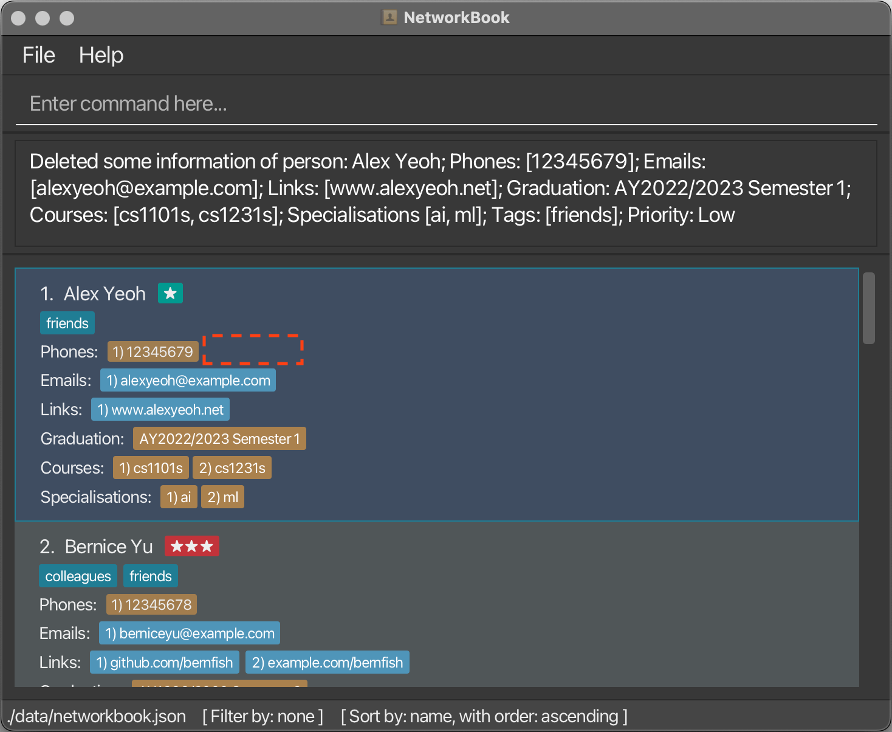The image size is (892, 732).
Task: Click the NetworkBook app icon in title bar
Action: (389, 18)
